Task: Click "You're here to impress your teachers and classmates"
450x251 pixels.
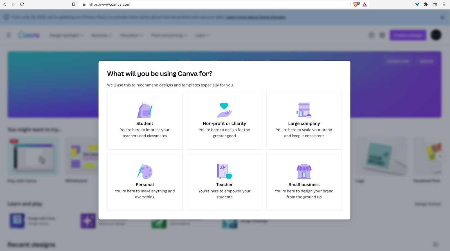Action: (145, 133)
